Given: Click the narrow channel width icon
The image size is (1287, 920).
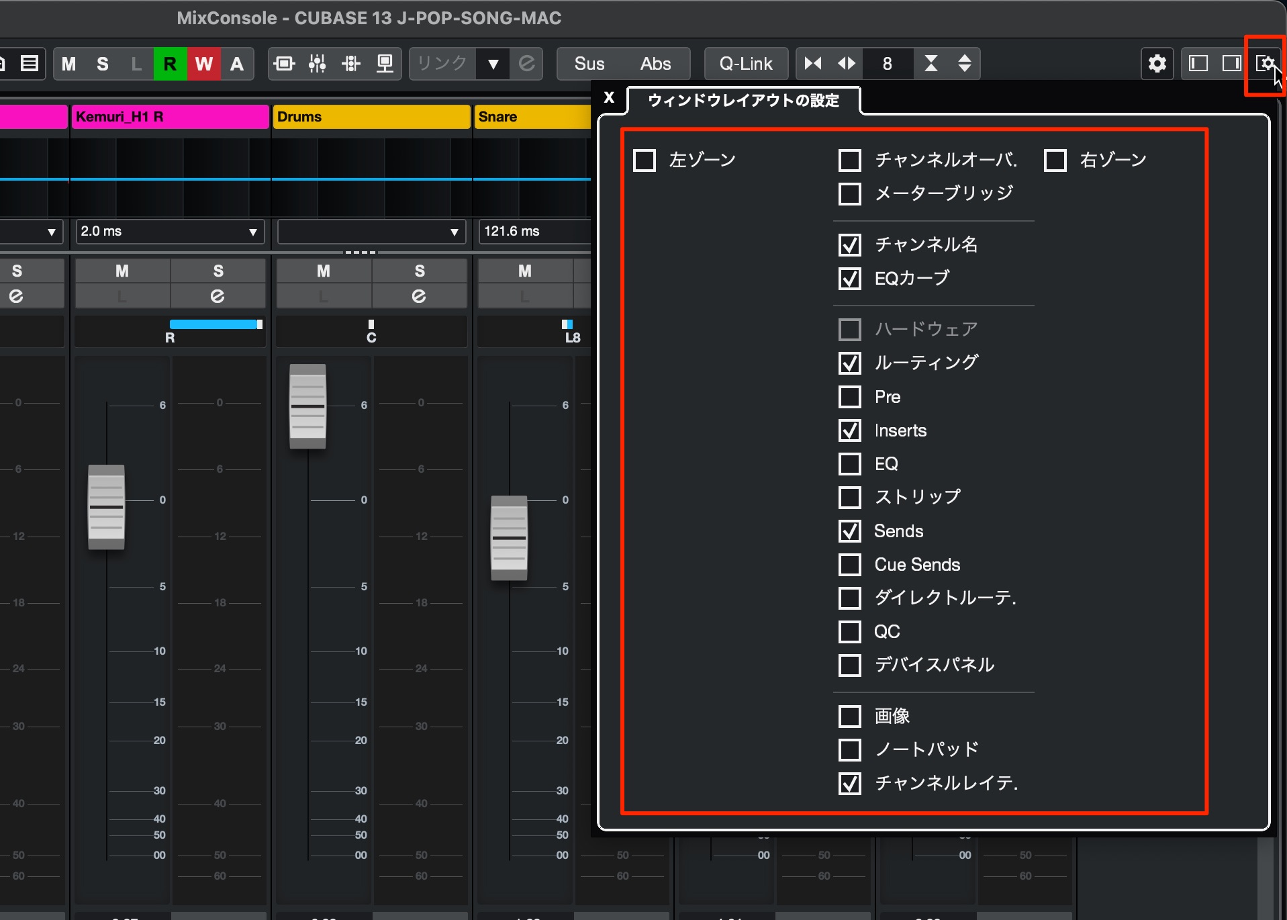Looking at the screenshot, I should click(813, 64).
